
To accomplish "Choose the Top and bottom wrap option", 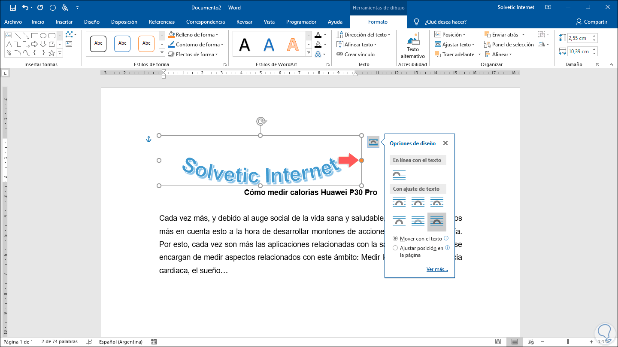I will point(399,222).
